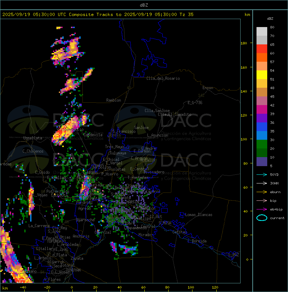Select the yellow eburn arrow legend symbol
The image size is (288, 292).
pyautogui.click(x=262, y=192)
